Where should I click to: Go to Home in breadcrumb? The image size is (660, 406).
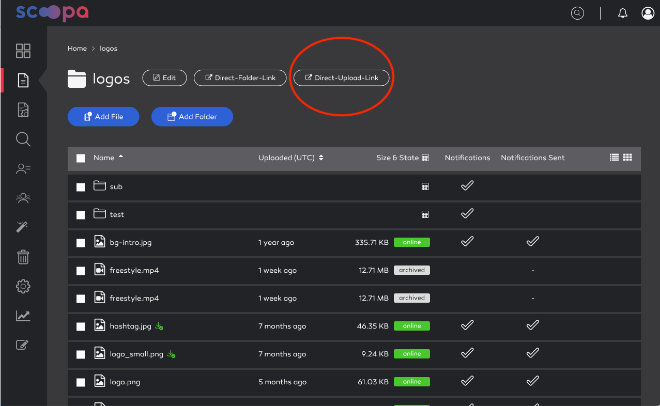(x=77, y=49)
